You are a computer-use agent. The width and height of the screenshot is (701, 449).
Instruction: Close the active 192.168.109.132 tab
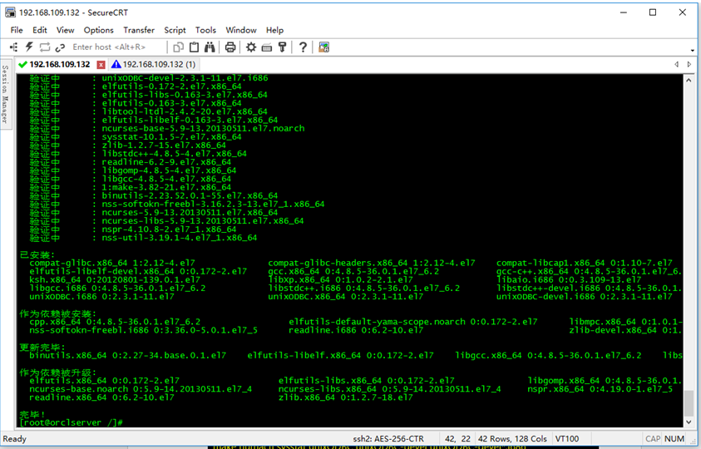pyautogui.click(x=101, y=65)
